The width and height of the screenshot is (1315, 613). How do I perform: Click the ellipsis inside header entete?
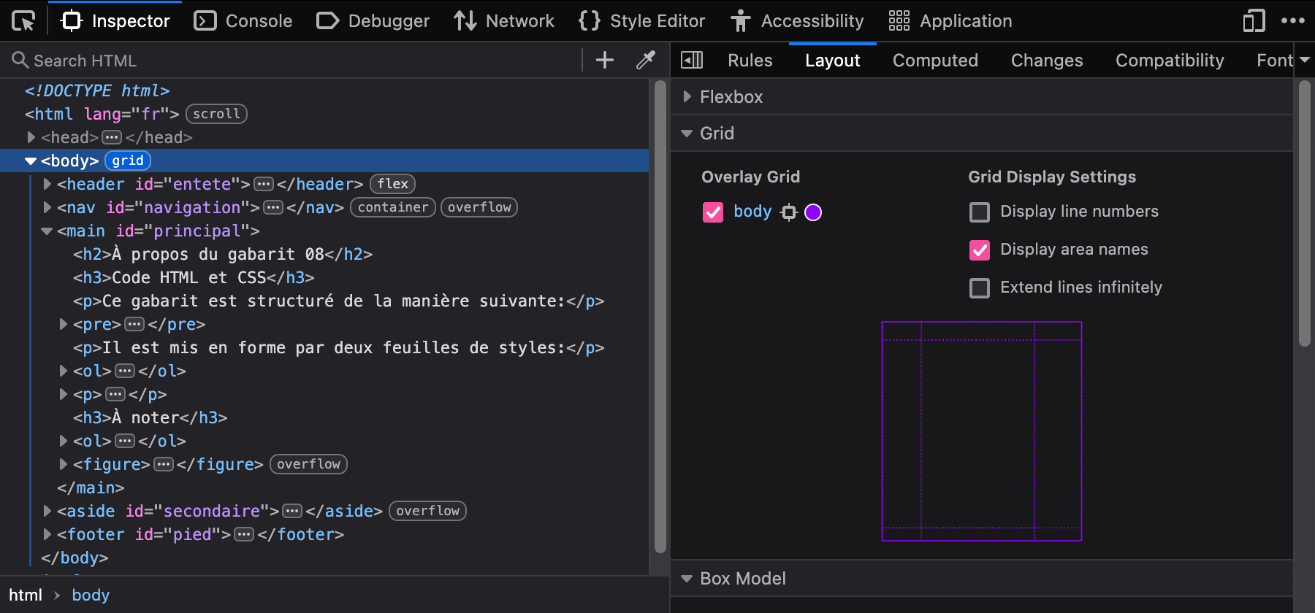(264, 184)
